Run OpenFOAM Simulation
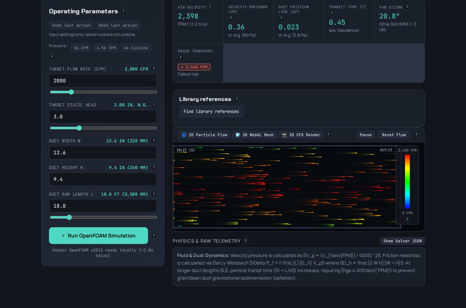Viewport: 466px width, 308px height. coord(98,236)
